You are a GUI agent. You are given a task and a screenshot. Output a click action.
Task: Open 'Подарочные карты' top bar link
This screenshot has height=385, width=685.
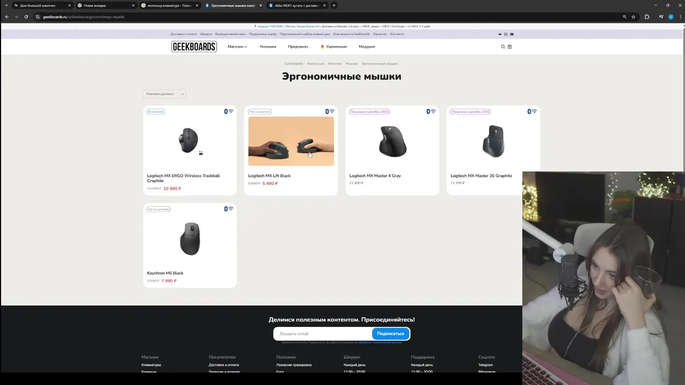point(263,34)
